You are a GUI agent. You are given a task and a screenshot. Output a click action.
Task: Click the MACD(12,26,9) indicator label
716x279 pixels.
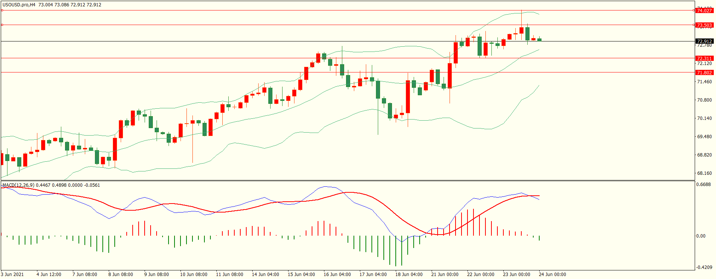click(x=18, y=185)
